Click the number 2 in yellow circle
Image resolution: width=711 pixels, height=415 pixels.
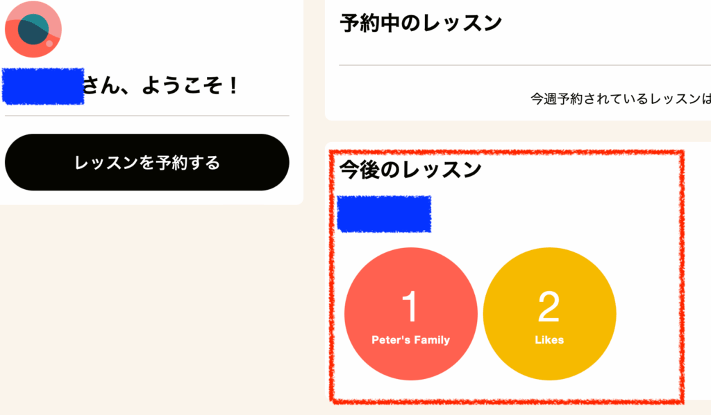pyautogui.click(x=549, y=306)
